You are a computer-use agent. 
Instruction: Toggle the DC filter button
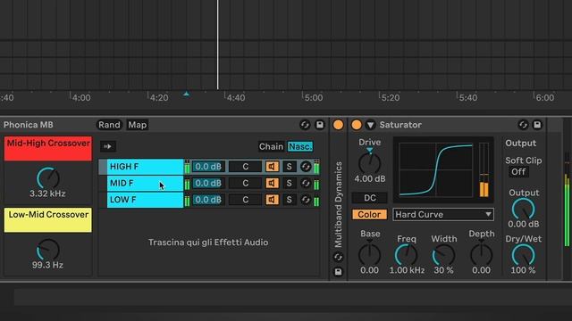[369, 198]
